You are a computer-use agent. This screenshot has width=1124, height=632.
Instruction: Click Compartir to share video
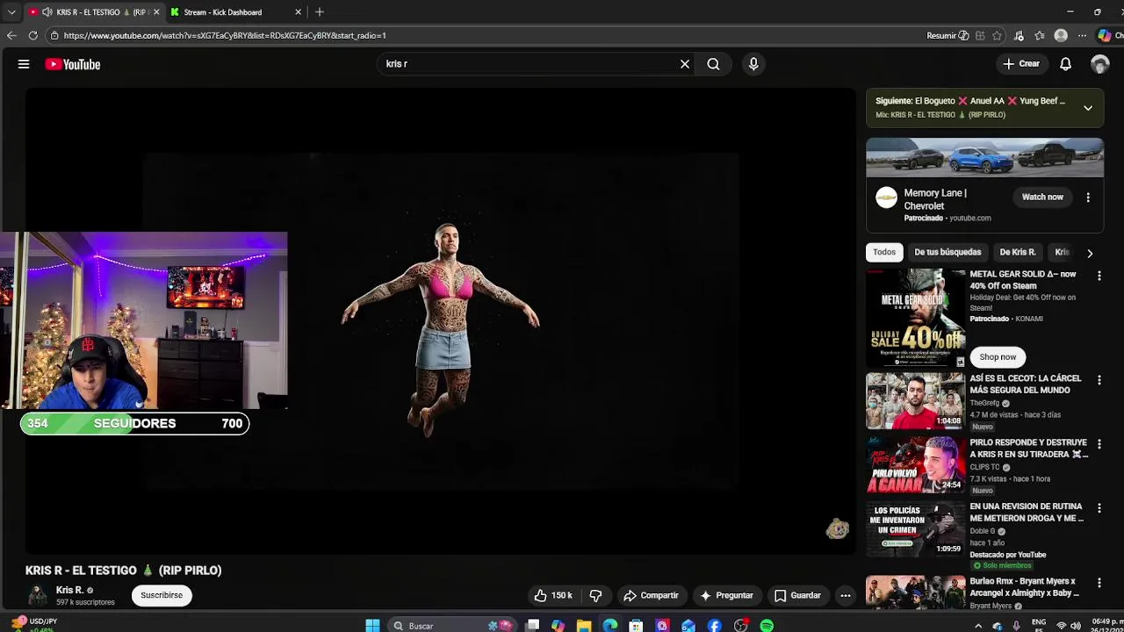[x=651, y=595]
